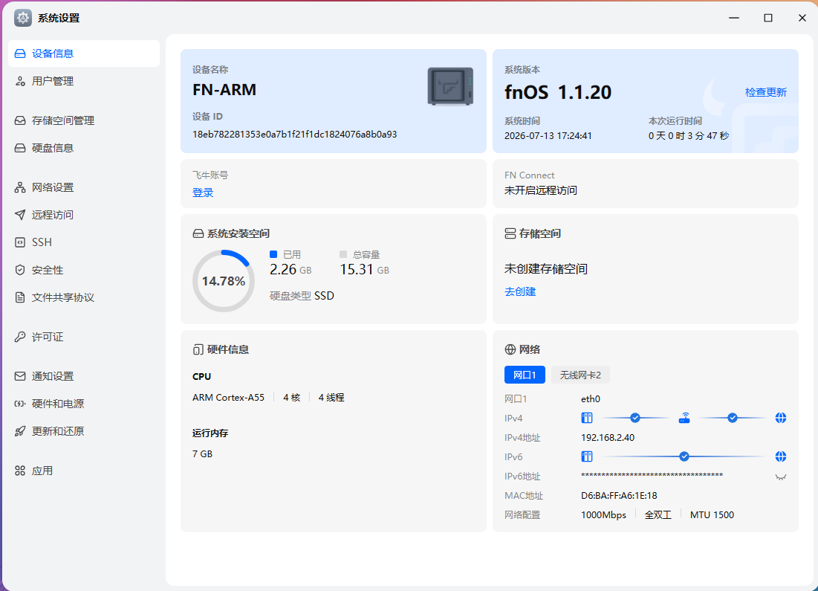Open 硬盘信息 page

click(x=84, y=148)
